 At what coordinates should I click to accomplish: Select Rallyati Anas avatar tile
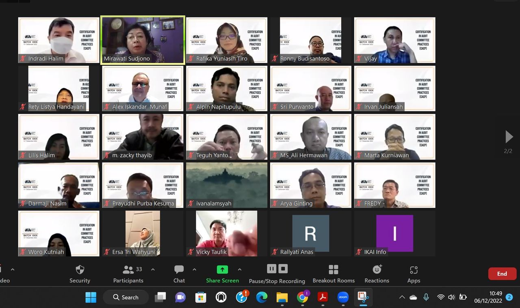click(x=311, y=233)
